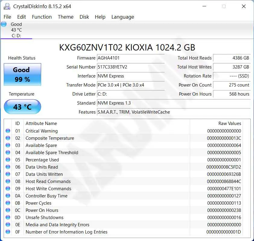Click raw value 000000008C5FD2
Screen dimensions: 254x241
click(x=224, y=167)
